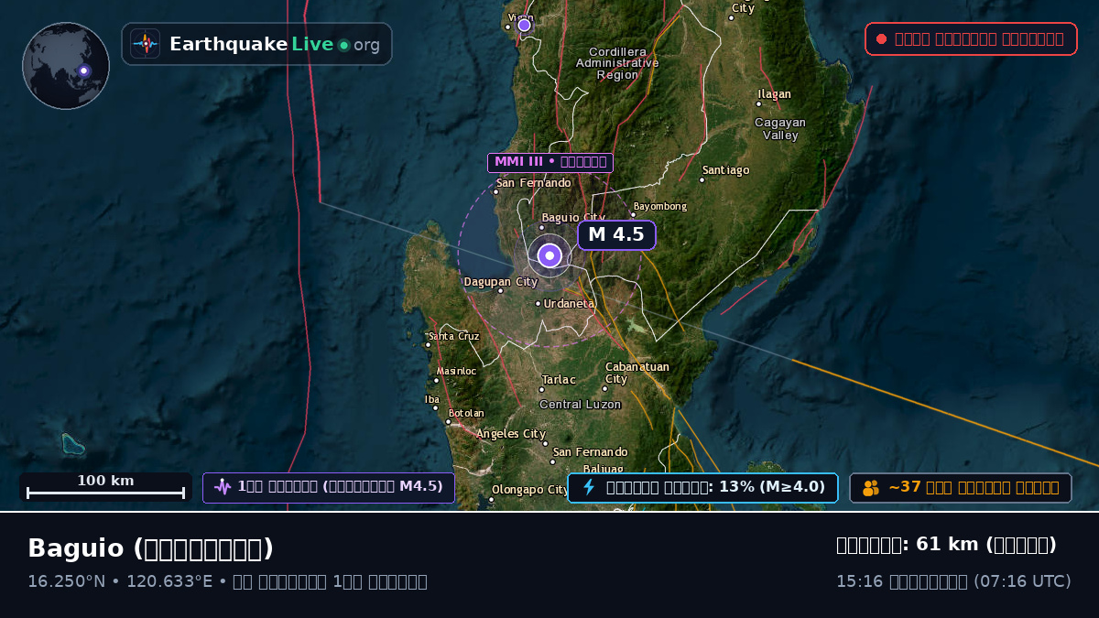Screen dimensions: 1099x618
Task: Click the Tarlac map label
Action: [559, 380]
